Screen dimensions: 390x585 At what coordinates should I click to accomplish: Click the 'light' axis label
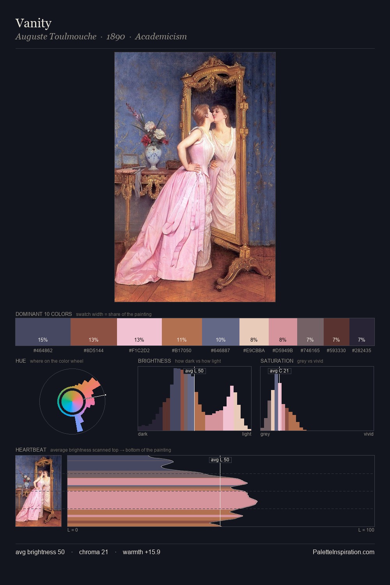tap(246, 434)
